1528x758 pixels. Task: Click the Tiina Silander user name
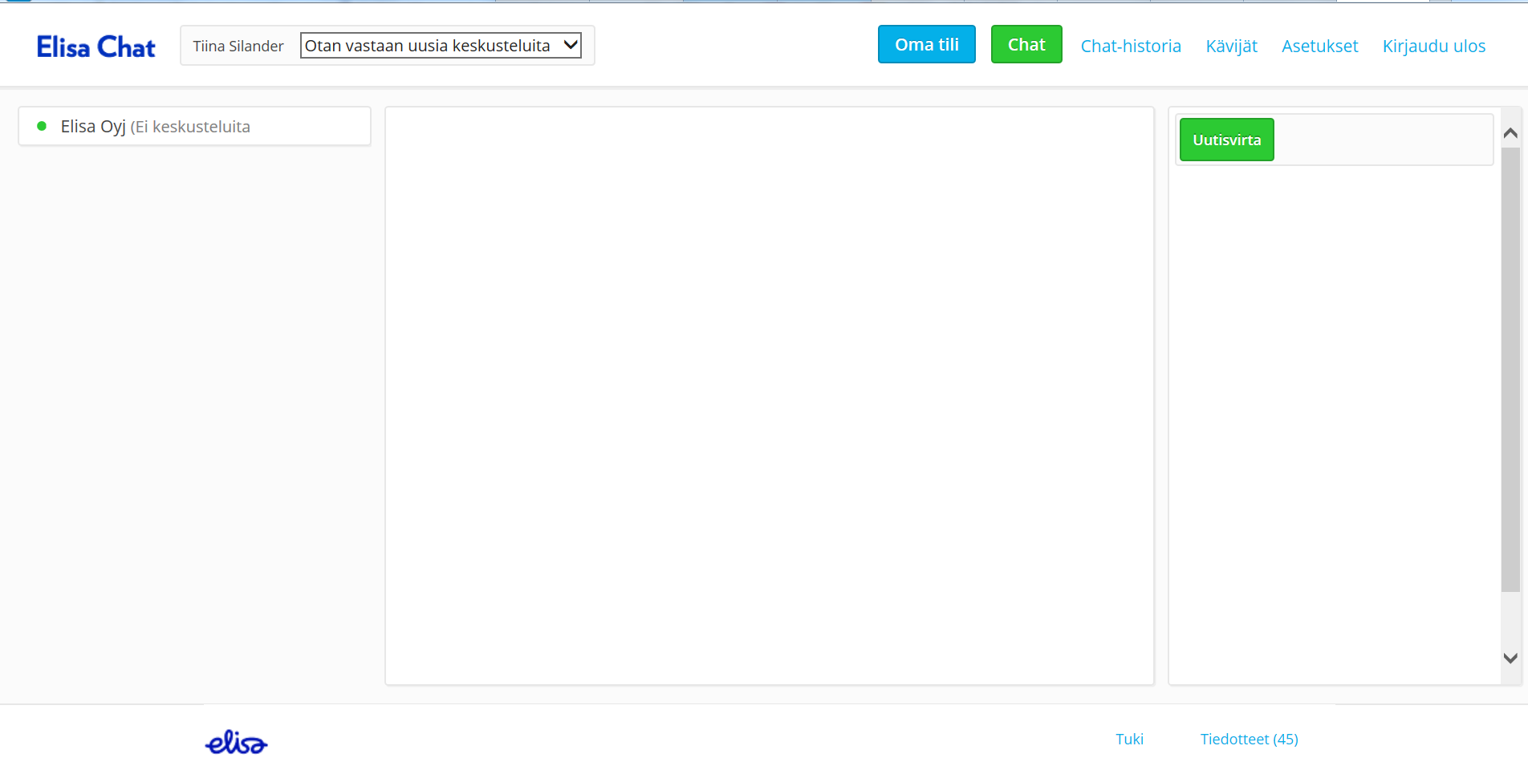[238, 46]
